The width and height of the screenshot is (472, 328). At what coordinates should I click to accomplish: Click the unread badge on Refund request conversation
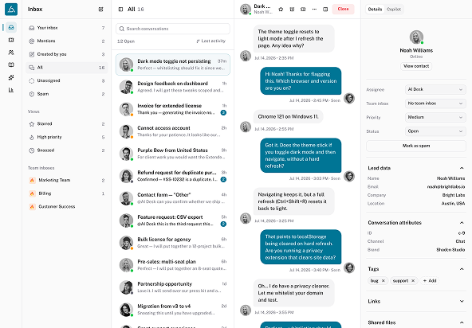[223, 179]
